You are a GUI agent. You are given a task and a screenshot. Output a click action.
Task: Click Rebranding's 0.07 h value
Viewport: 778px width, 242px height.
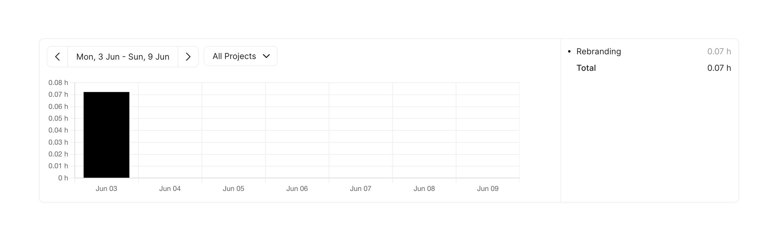click(719, 52)
